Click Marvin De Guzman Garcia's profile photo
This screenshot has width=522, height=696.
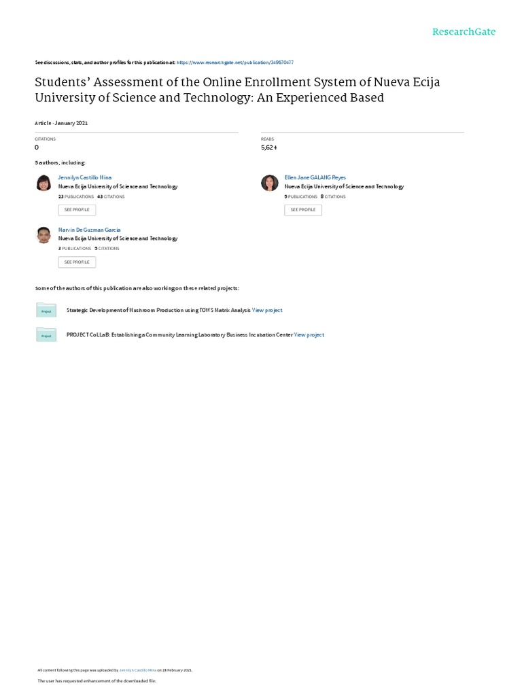click(43, 235)
